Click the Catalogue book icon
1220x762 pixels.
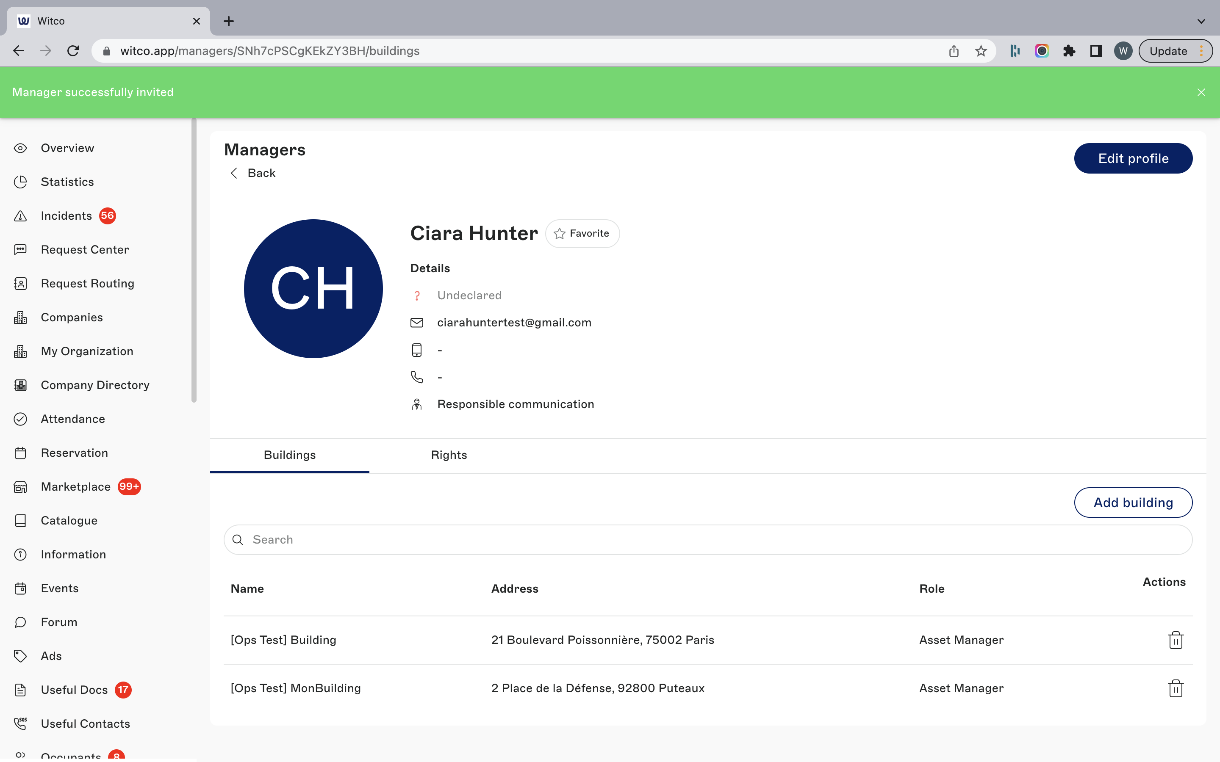[20, 521]
